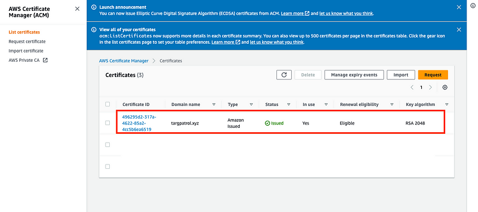Click Manage expiry events button

(x=354, y=75)
